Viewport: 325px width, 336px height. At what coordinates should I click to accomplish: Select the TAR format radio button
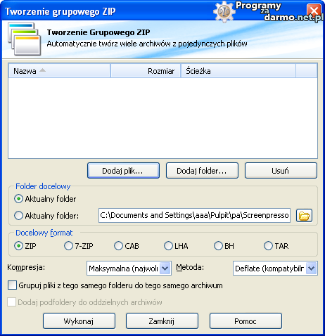(268, 246)
